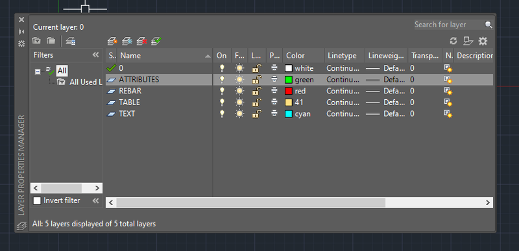Click the Delete Layer icon
Screen dimensions: 519x251
pos(141,41)
